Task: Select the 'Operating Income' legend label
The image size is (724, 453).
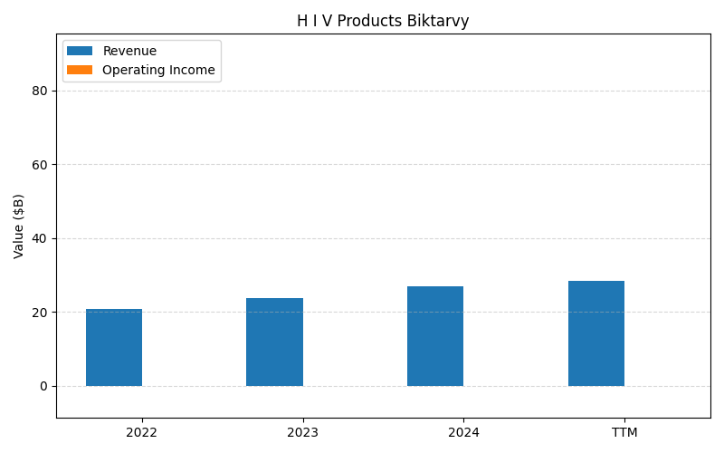Action: point(158,70)
